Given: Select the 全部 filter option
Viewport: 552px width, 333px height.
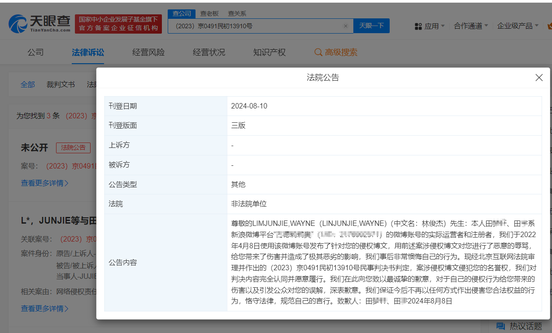Looking at the screenshot, I should click(28, 84).
